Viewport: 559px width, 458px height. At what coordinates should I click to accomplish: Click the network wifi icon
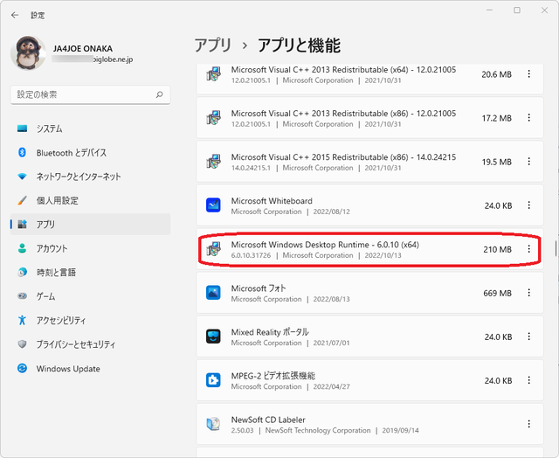22,177
